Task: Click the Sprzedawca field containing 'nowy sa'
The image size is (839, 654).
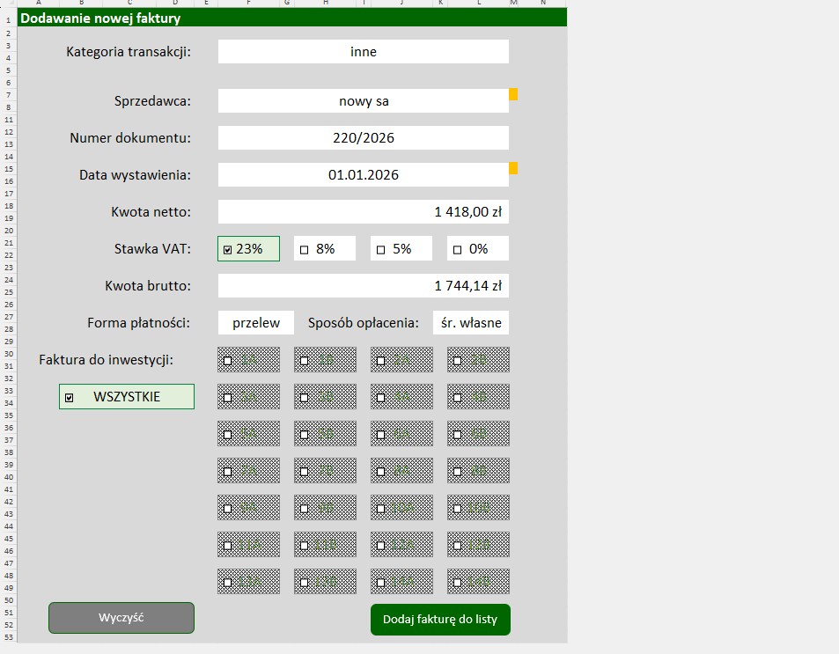Action: tap(363, 101)
